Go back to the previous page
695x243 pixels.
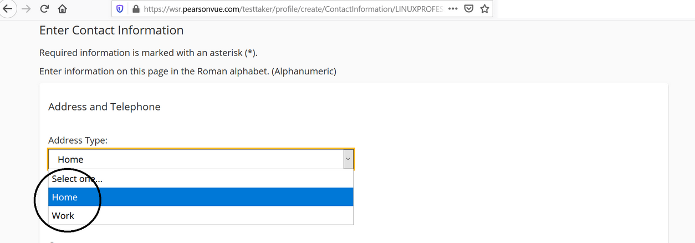7,9
